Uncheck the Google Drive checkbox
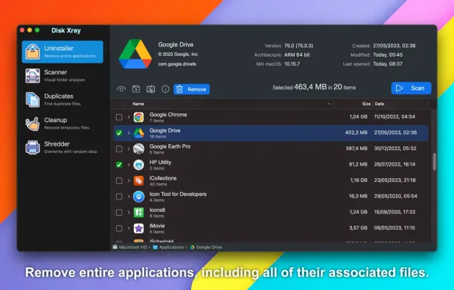Image resolution: width=454 pixels, height=290 pixels. pyautogui.click(x=119, y=132)
